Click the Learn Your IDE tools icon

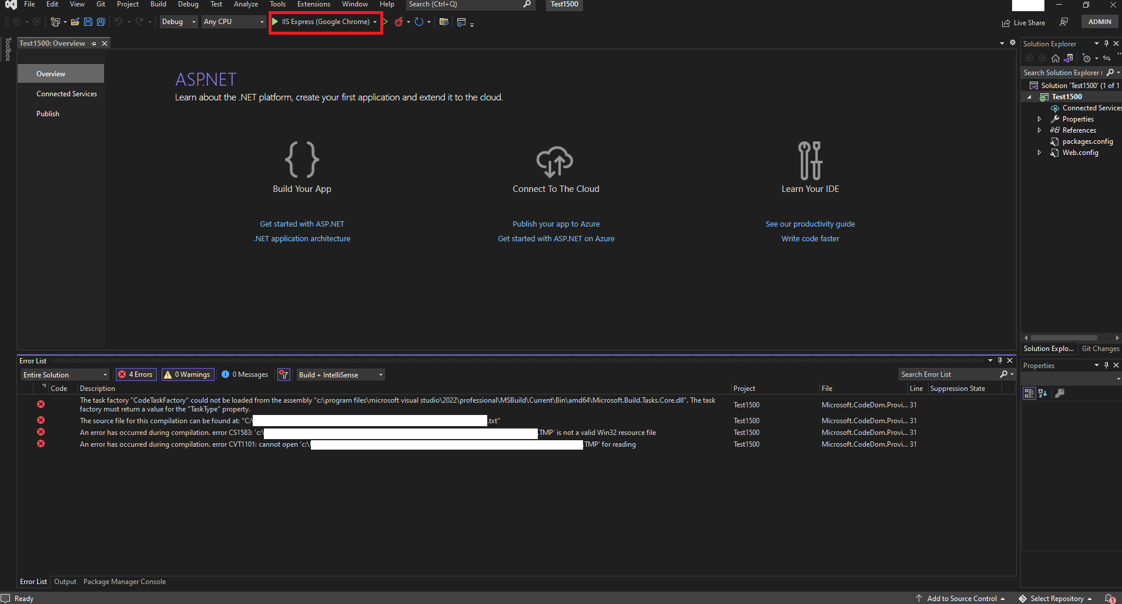pos(810,160)
